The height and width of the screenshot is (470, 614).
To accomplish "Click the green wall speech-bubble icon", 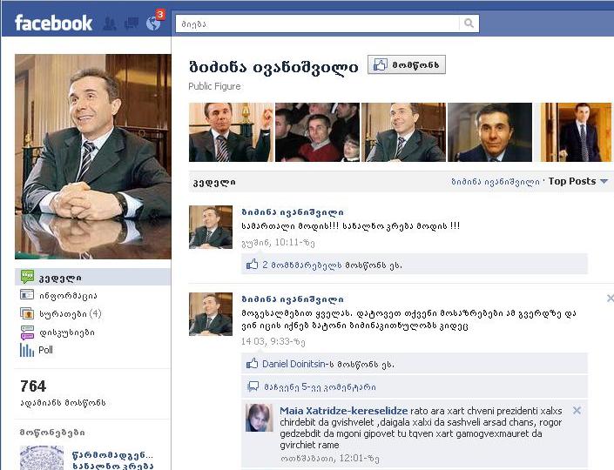I will [27, 277].
